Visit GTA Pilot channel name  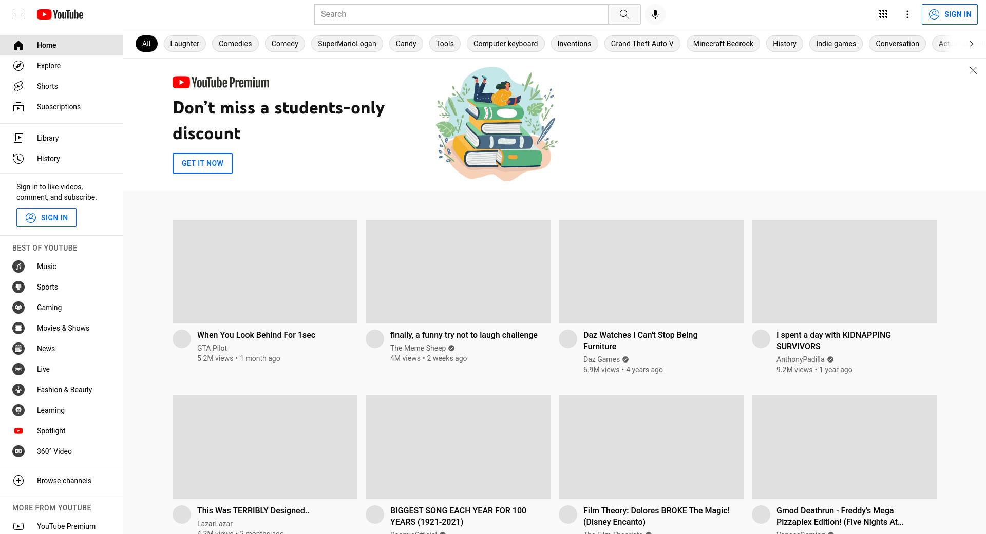pyautogui.click(x=212, y=348)
